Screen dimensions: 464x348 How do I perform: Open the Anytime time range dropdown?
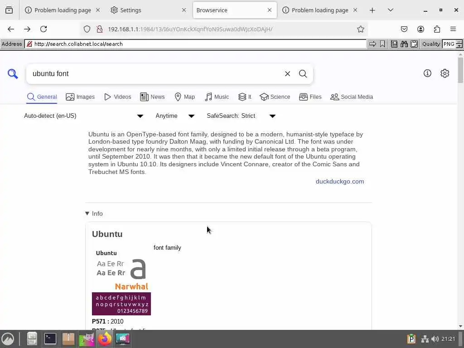point(175,116)
